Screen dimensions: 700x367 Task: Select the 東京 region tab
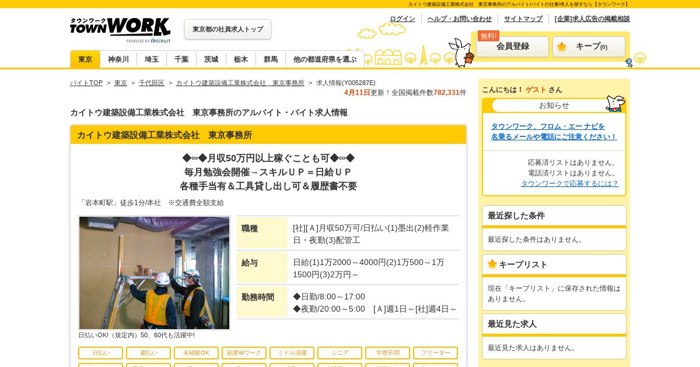85,59
